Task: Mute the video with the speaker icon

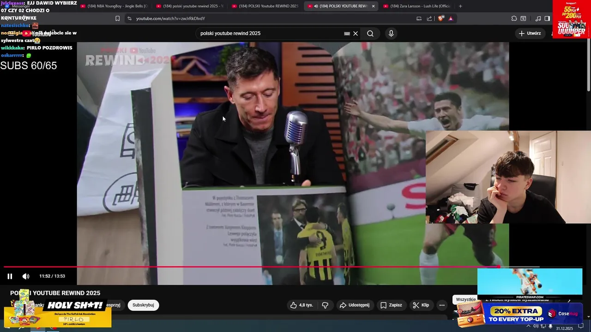Action: coord(26,276)
